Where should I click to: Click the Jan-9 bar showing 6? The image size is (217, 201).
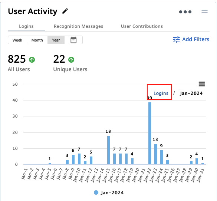pos(73,159)
